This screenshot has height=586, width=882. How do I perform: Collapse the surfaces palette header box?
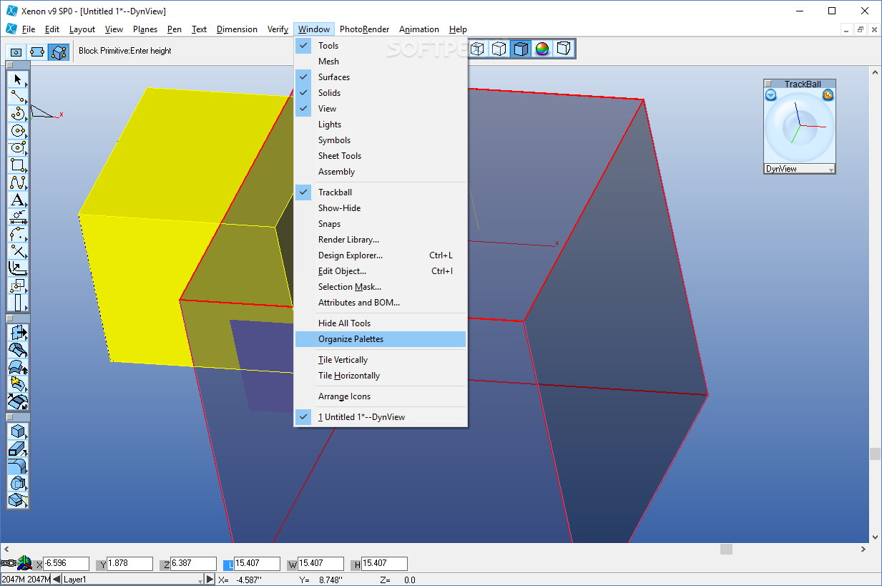coord(10,318)
